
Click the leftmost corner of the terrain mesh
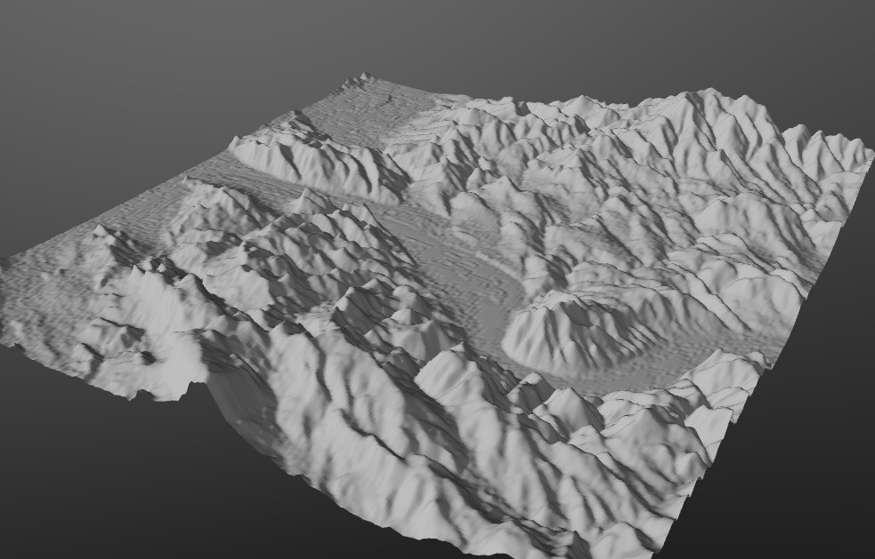pyautogui.click(x=4, y=263)
